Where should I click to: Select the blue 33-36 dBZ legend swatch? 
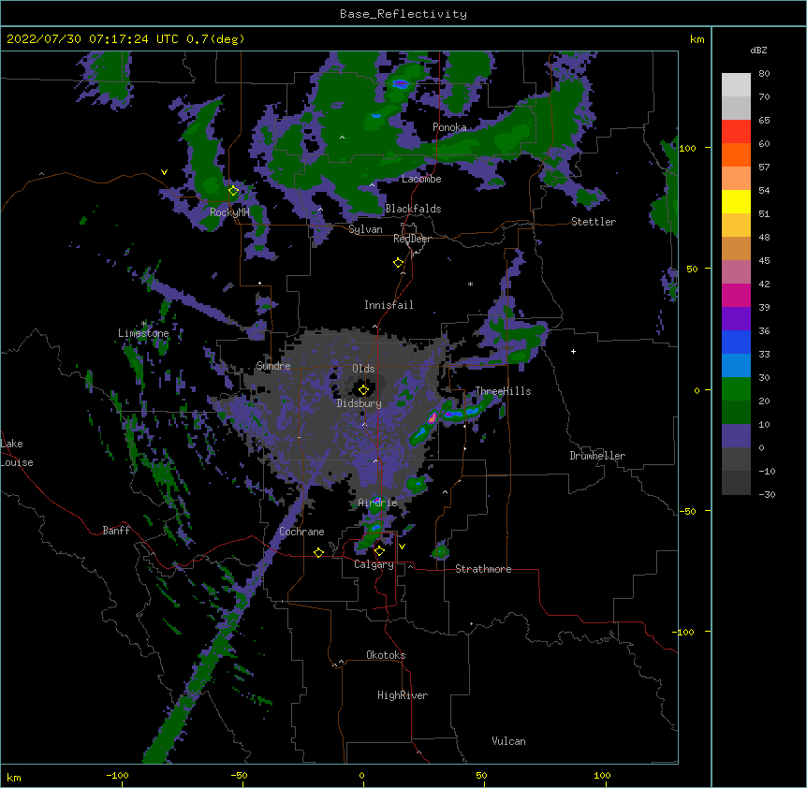pyautogui.click(x=736, y=342)
